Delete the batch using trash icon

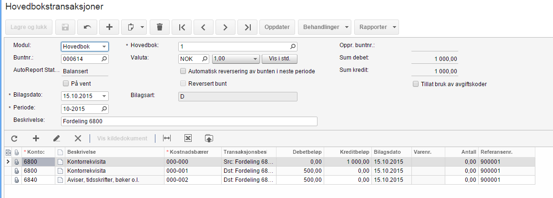[x=160, y=27]
